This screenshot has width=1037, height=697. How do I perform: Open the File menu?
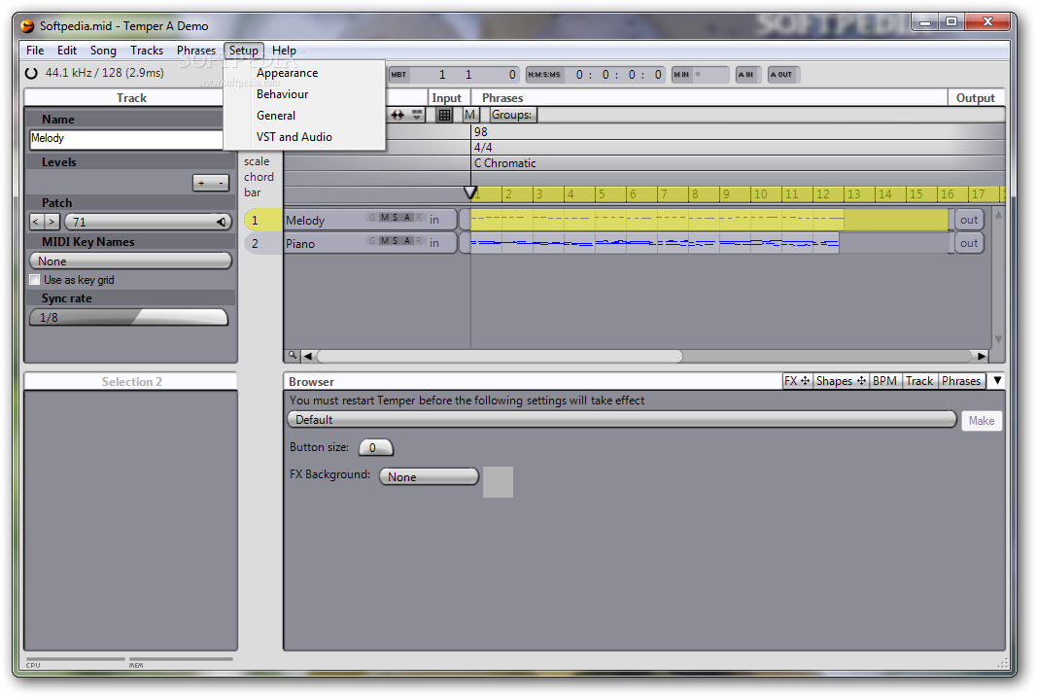(x=35, y=51)
